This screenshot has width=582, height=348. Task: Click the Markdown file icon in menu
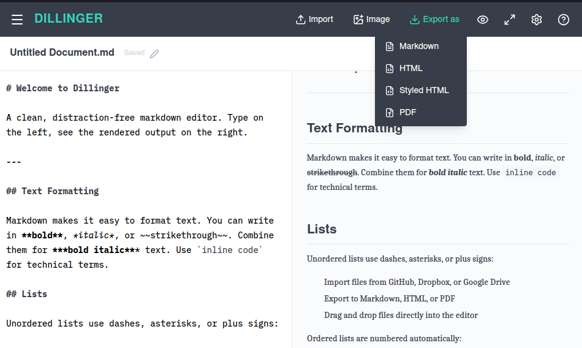click(390, 47)
